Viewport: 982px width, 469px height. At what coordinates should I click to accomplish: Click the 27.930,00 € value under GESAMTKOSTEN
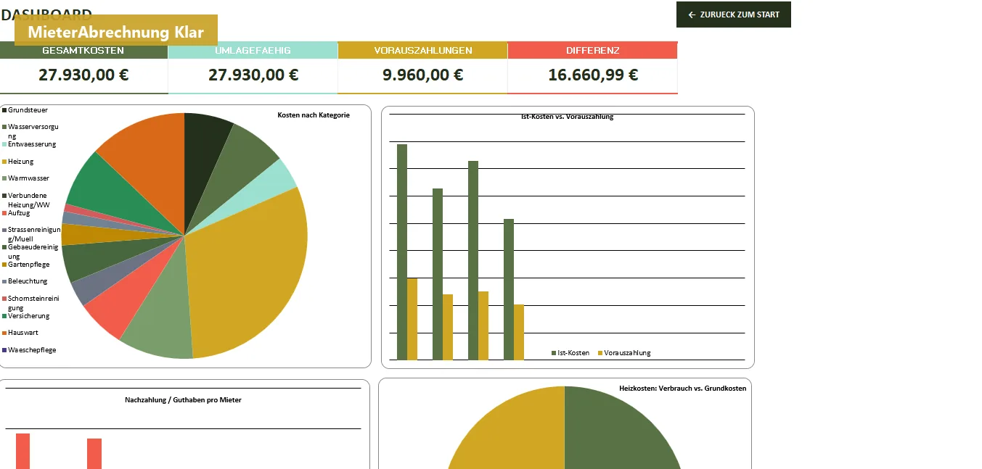click(x=83, y=75)
